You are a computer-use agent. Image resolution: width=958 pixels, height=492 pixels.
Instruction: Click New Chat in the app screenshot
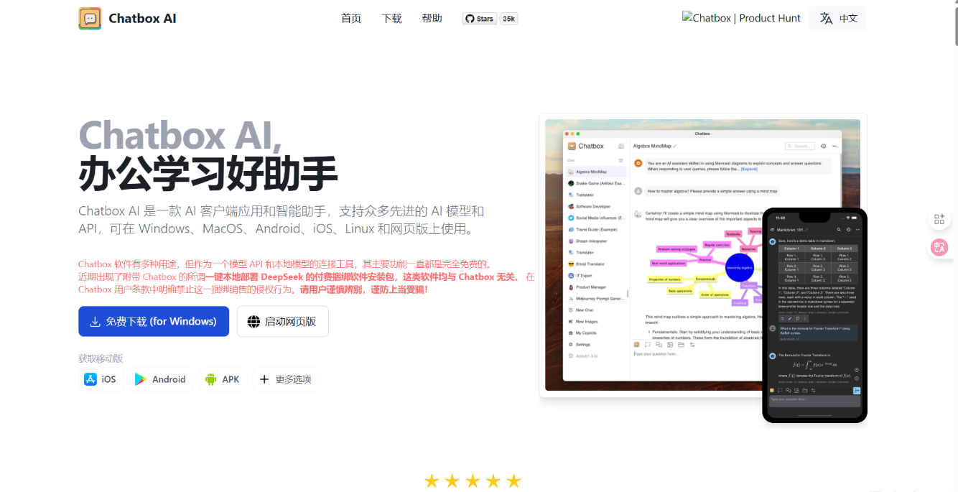(x=595, y=310)
